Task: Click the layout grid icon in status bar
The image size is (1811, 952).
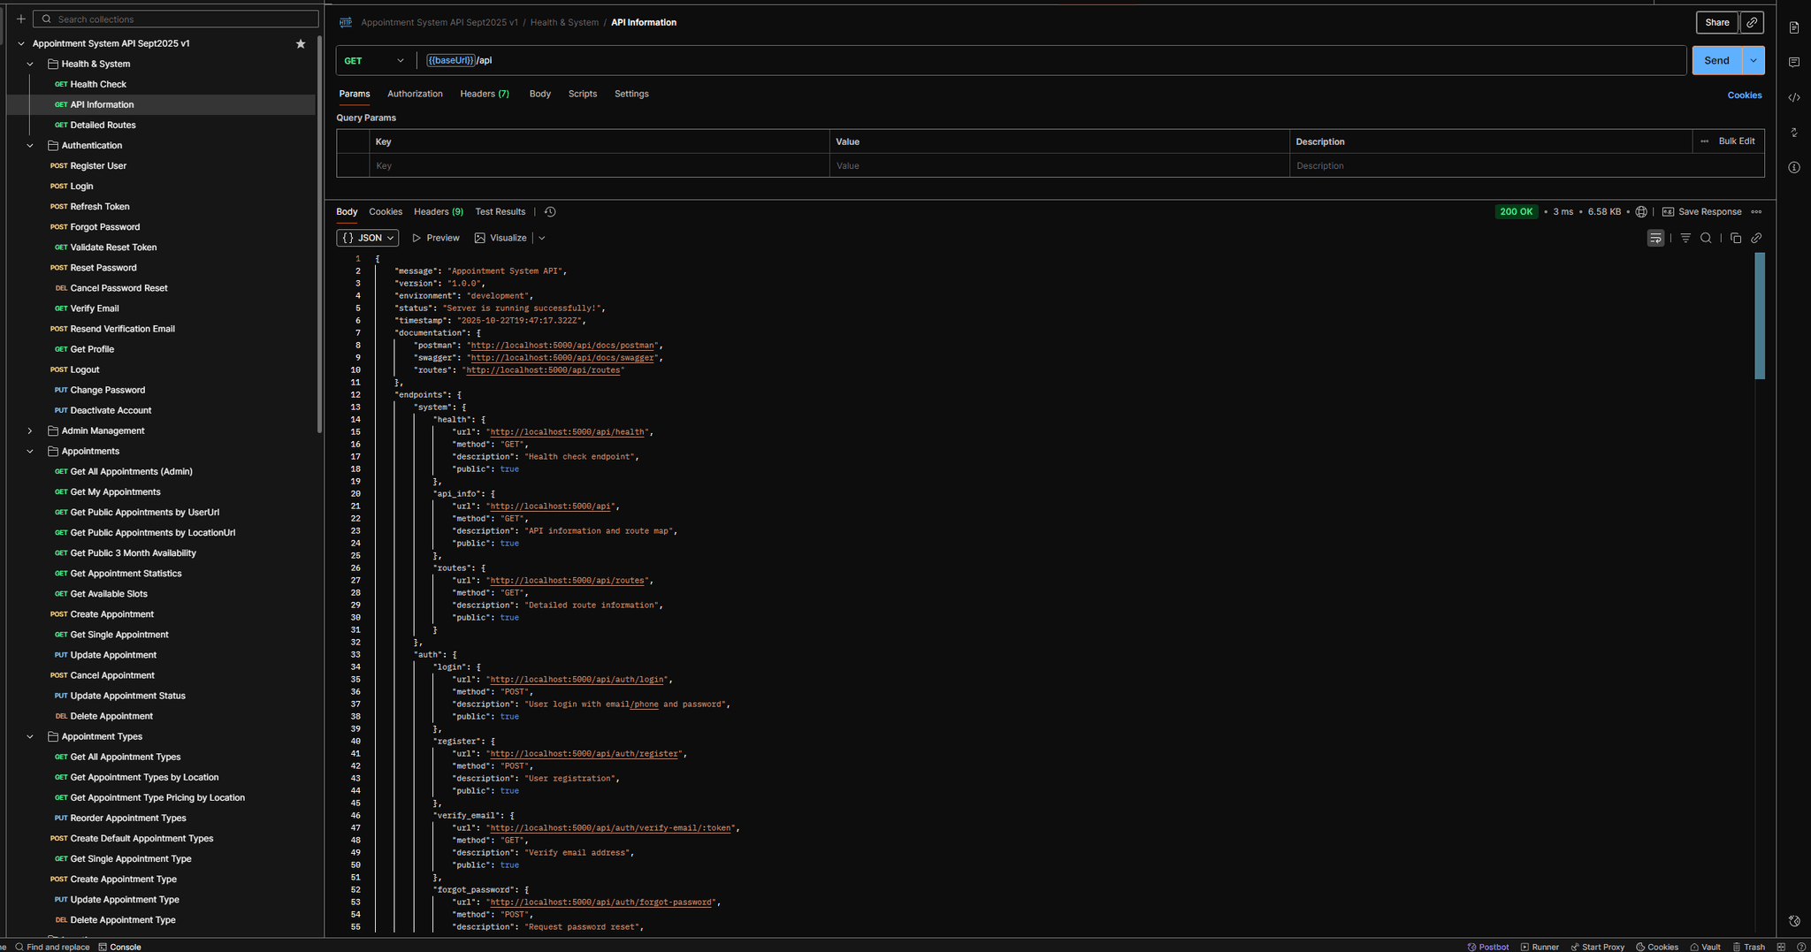Action: click(x=1781, y=947)
